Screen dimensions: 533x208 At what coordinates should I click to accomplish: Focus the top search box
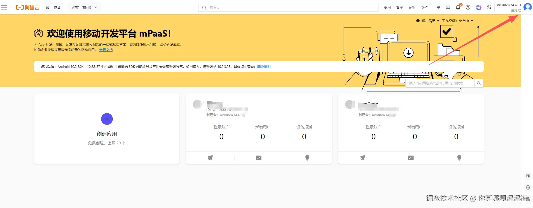pyautogui.click(x=288, y=8)
